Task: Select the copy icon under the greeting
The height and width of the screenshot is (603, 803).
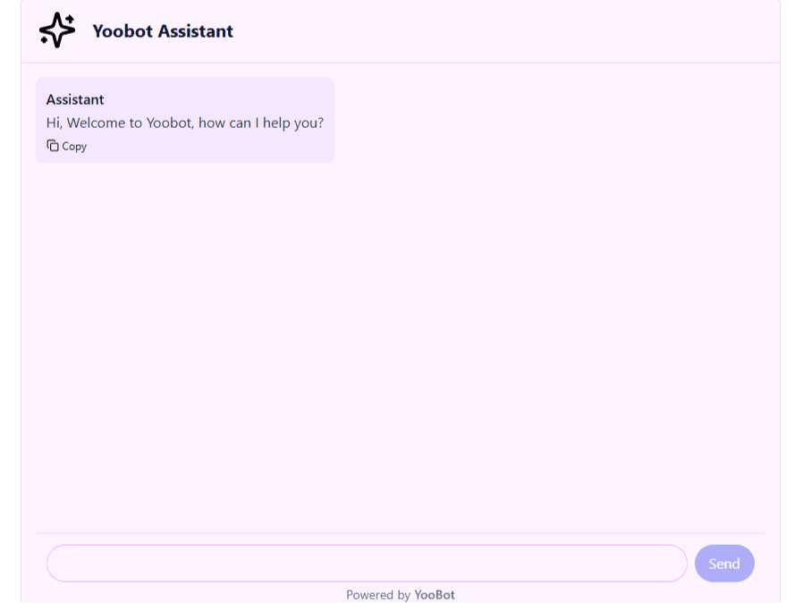Action: click(52, 145)
